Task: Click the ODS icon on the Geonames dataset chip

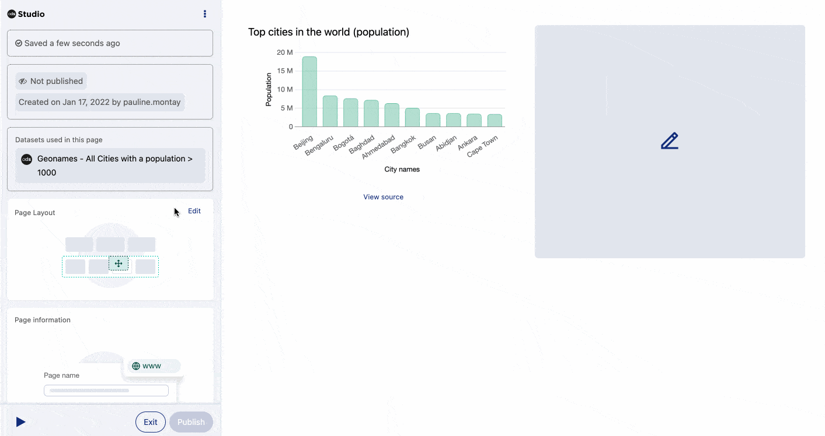Action: pyautogui.click(x=26, y=159)
